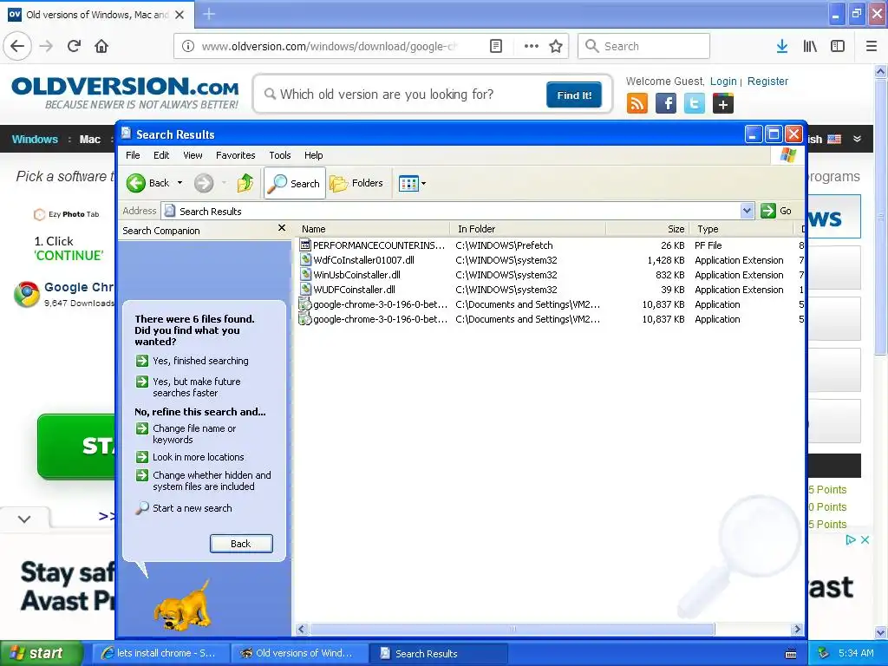
Task: Select PERFORMANCECOUNTERINS file icon
Action: click(x=305, y=245)
